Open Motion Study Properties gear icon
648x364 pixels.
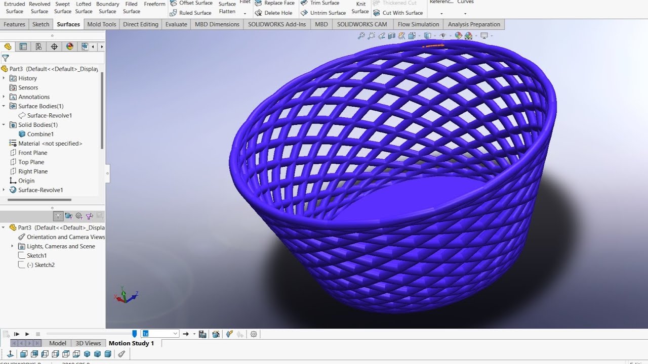click(254, 334)
